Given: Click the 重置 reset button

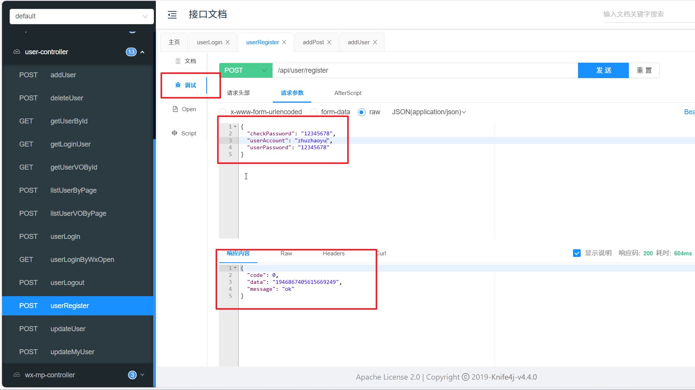Looking at the screenshot, I should pyautogui.click(x=644, y=70).
